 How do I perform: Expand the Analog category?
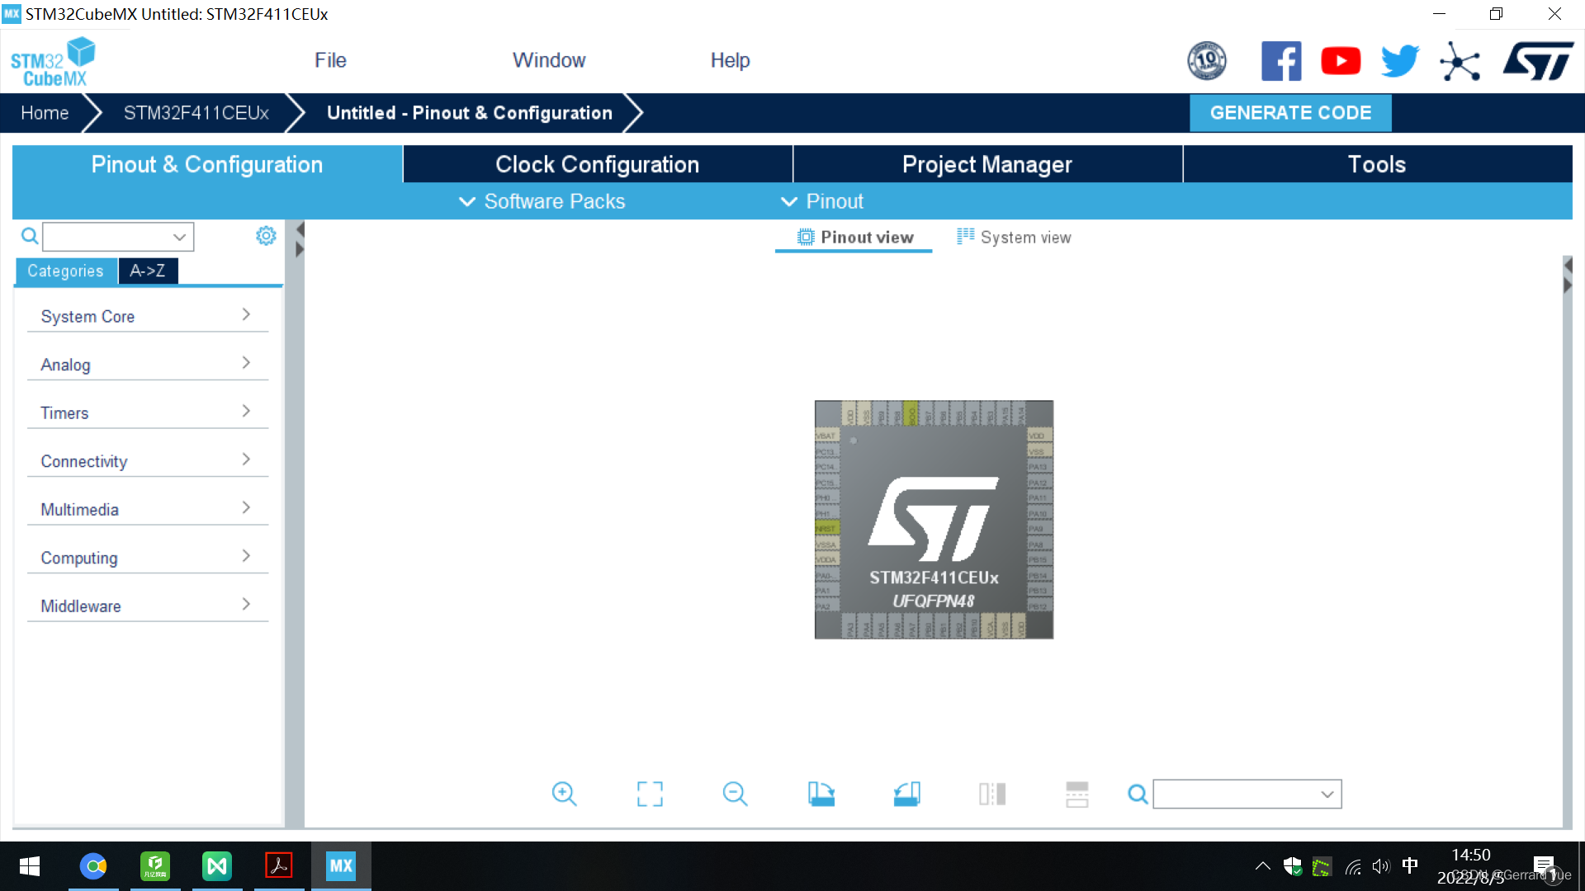click(x=148, y=364)
